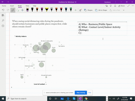The image size is (135, 101).
Task: Activate the Lasso Select tool
Action: point(18,10)
